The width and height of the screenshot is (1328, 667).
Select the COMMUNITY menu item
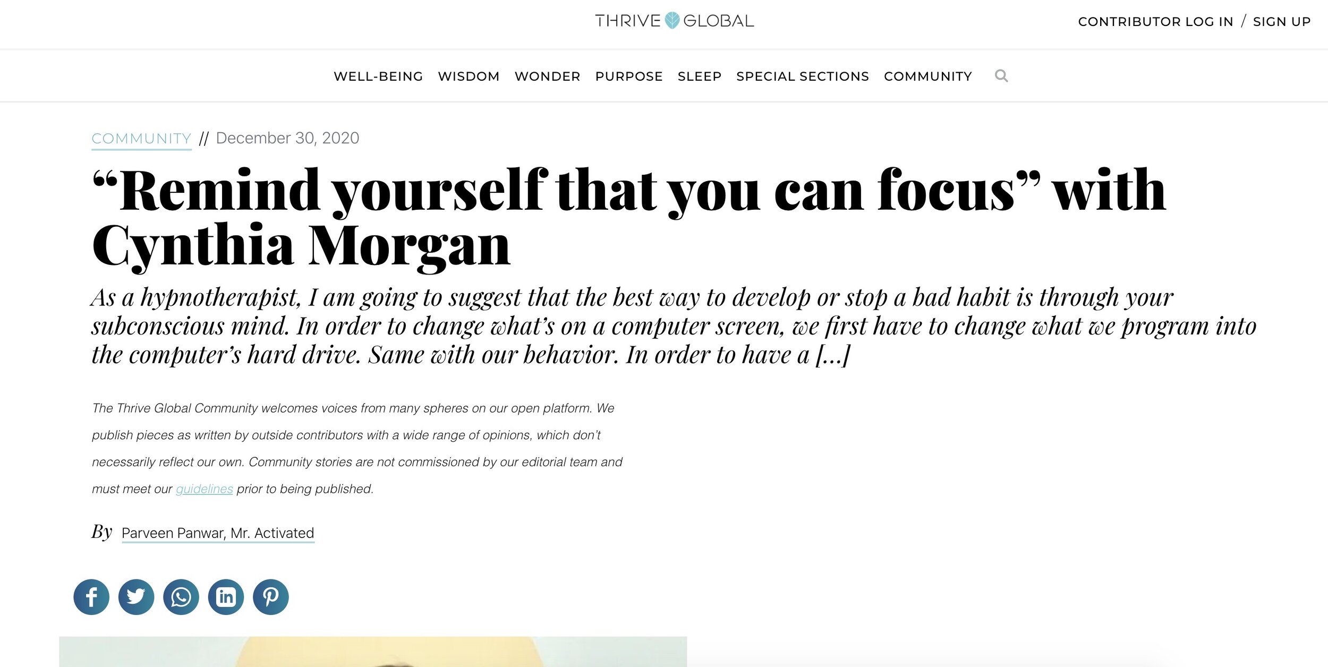[927, 76]
